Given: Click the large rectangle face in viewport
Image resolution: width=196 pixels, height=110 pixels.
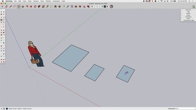Looking at the screenshot, I should [x=71, y=58].
